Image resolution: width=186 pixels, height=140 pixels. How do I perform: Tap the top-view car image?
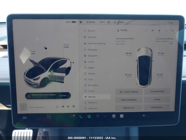point(144,67)
